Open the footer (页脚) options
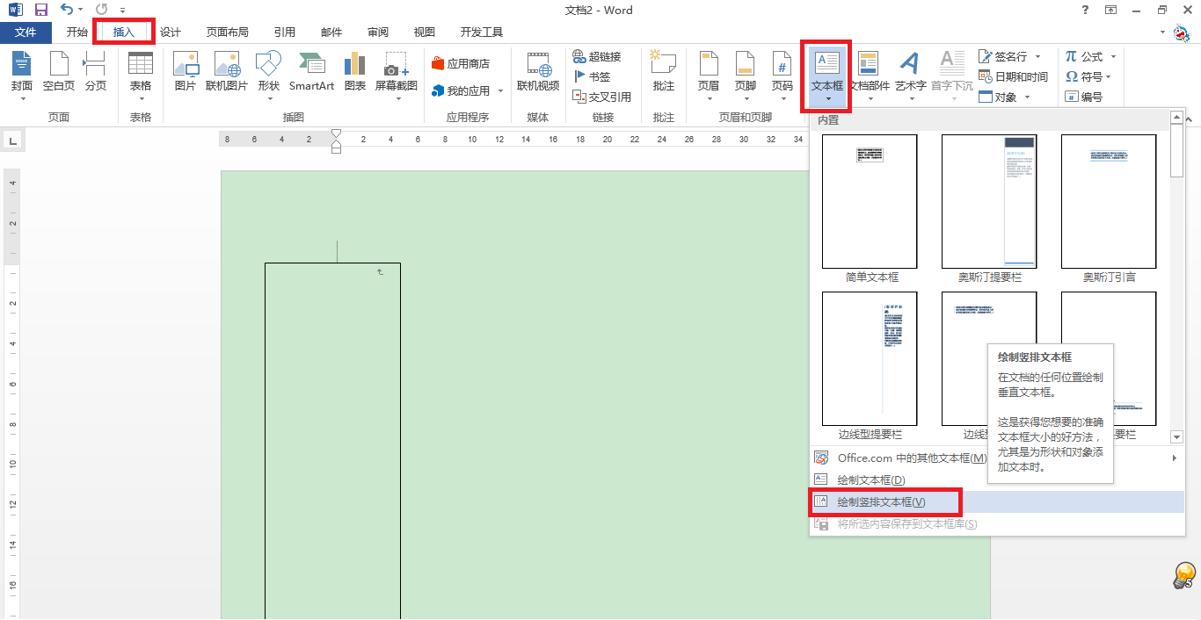The image size is (1201, 620). point(746,74)
